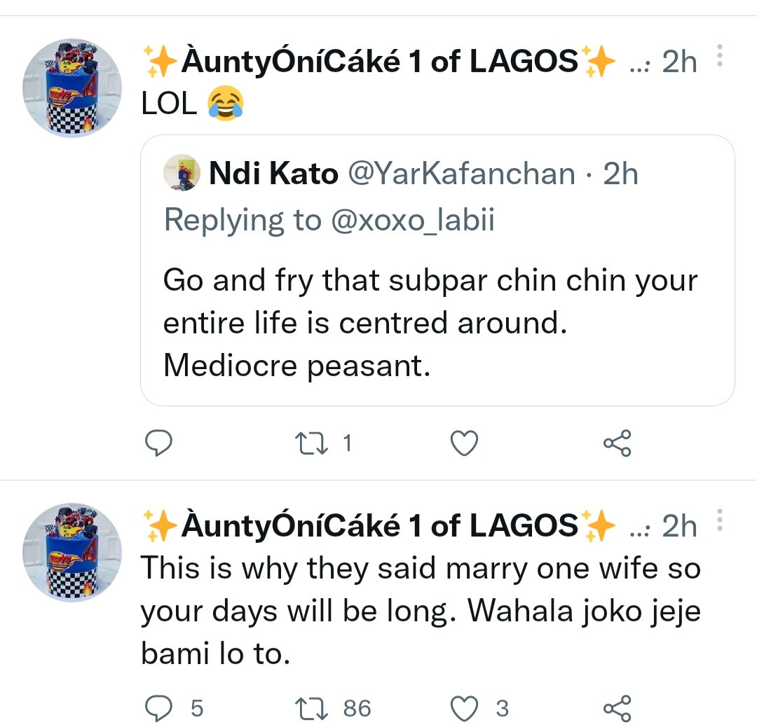Open the 'Wahala joko jeje' tweet text

pos(421,611)
